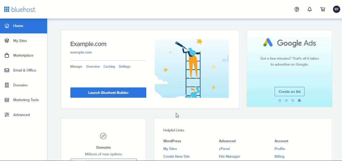Screen dimensions: 342x161
Task: Open the Domains sidebar icon
Action: tap(7, 85)
